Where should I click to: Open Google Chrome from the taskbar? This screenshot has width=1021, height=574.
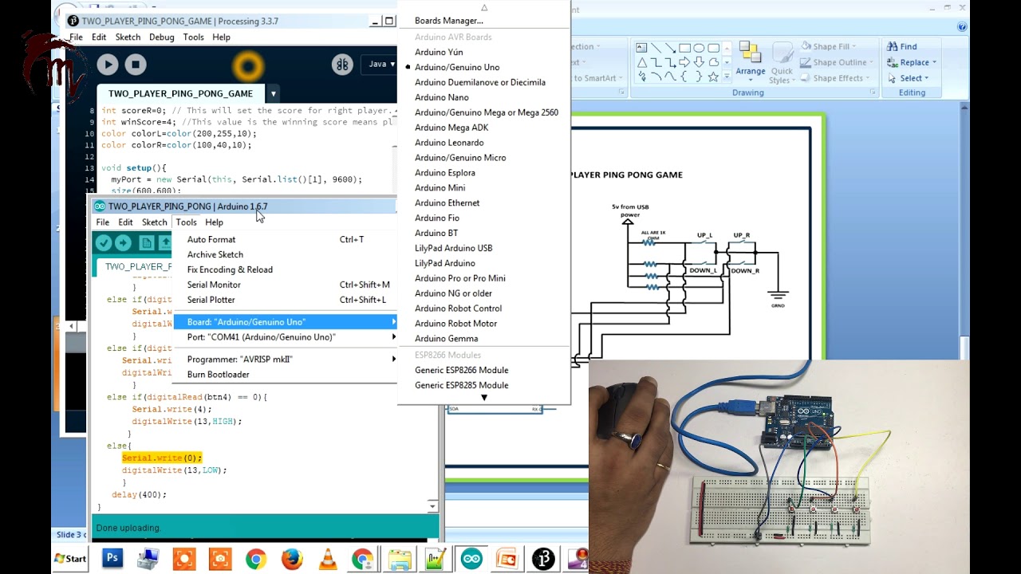[255, 559]
